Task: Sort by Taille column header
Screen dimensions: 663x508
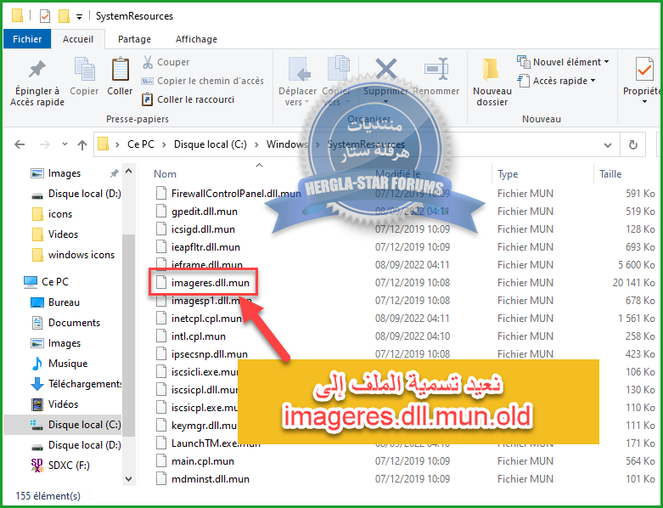Action: 610,174
